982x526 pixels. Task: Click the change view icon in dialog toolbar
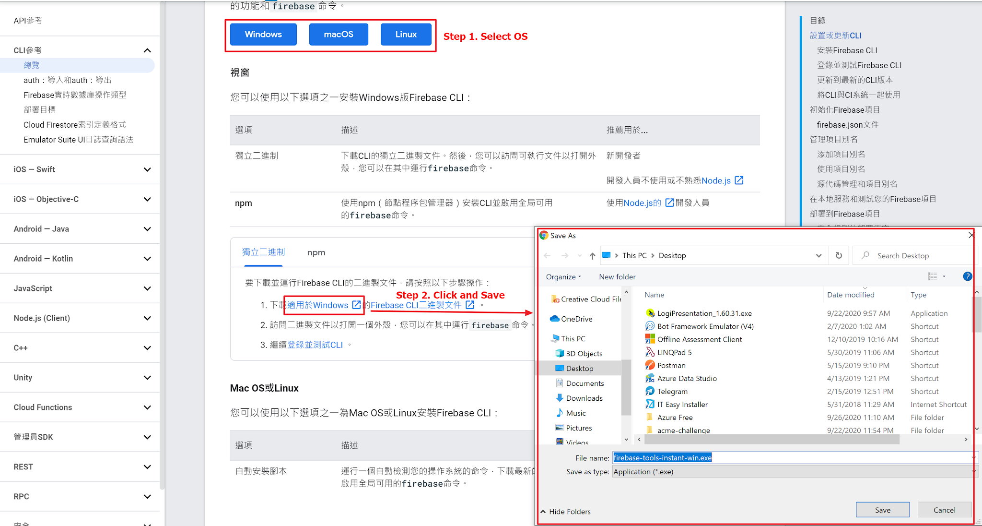[x=931, y=276]
